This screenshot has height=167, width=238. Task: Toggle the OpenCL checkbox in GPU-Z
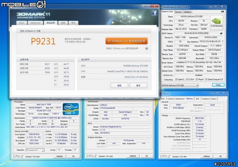[x=176, y=79]
